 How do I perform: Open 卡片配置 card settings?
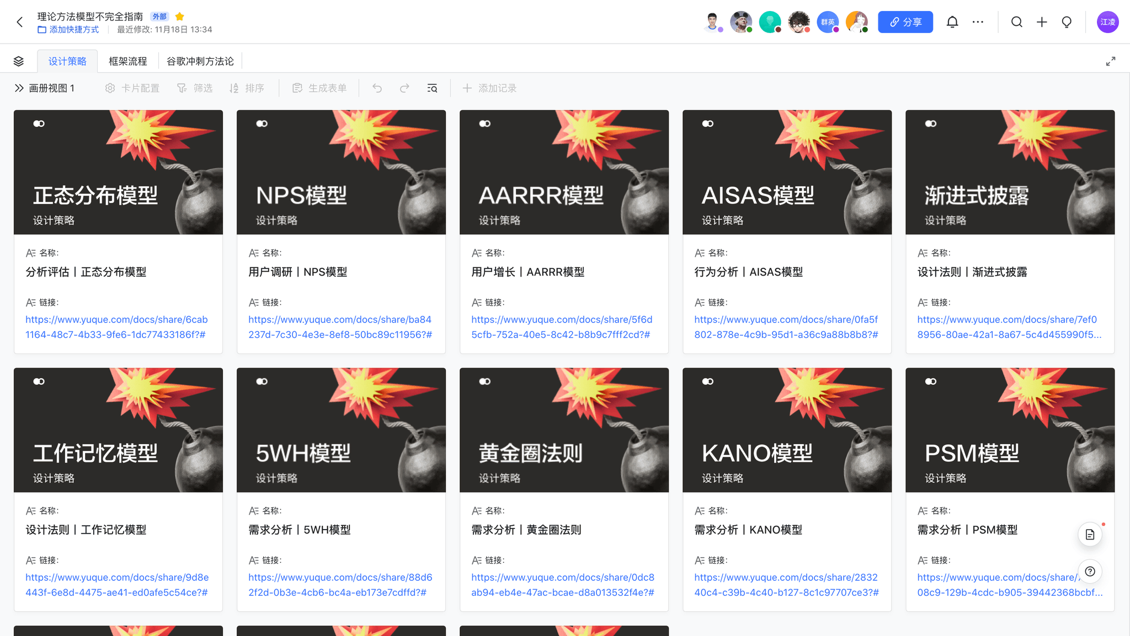click(x=132, y=88)
